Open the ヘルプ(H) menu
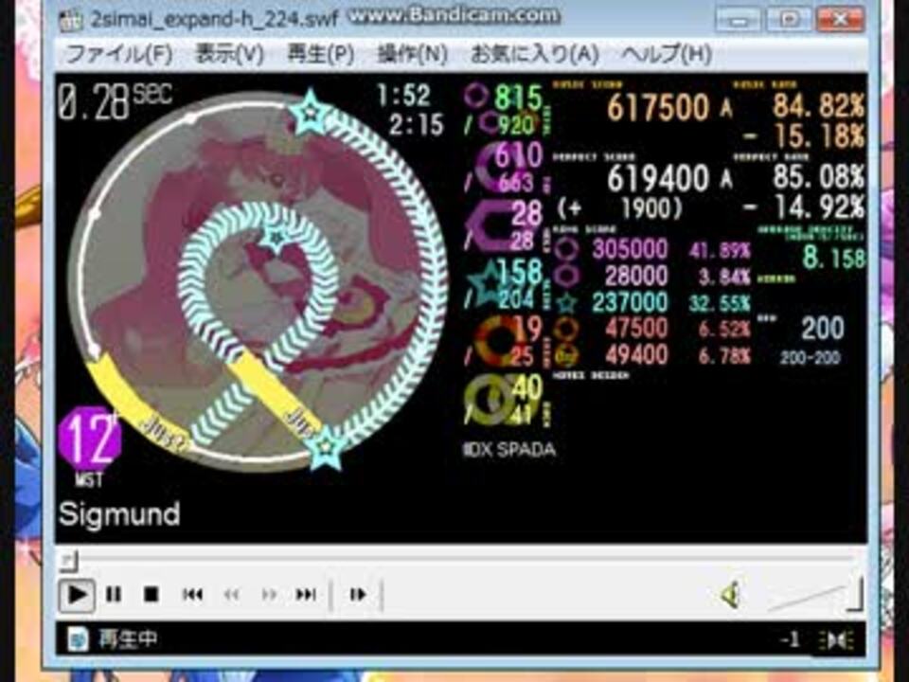Viewport: 909px width, 682px height. 667,55
